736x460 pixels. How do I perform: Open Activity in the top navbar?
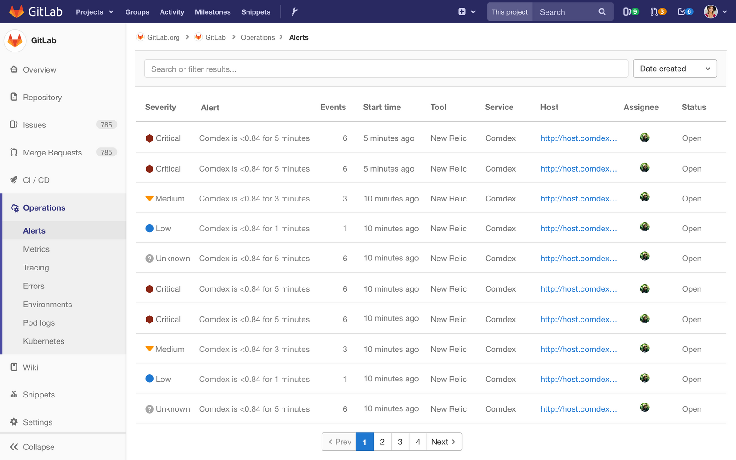coord(172,12)
